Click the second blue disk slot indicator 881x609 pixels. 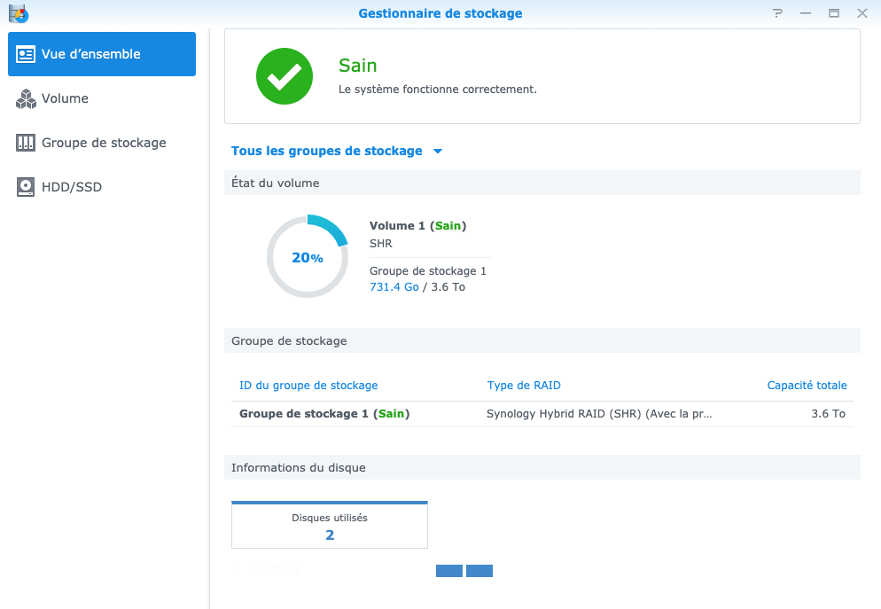[479, 571]
